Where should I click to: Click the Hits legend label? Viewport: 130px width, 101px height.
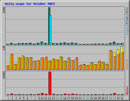click(127, 10)
